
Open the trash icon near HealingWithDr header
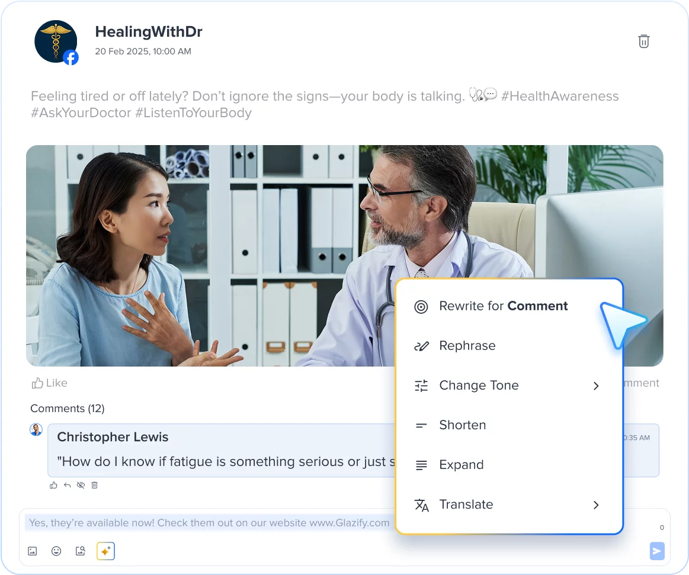coord(644,41)
